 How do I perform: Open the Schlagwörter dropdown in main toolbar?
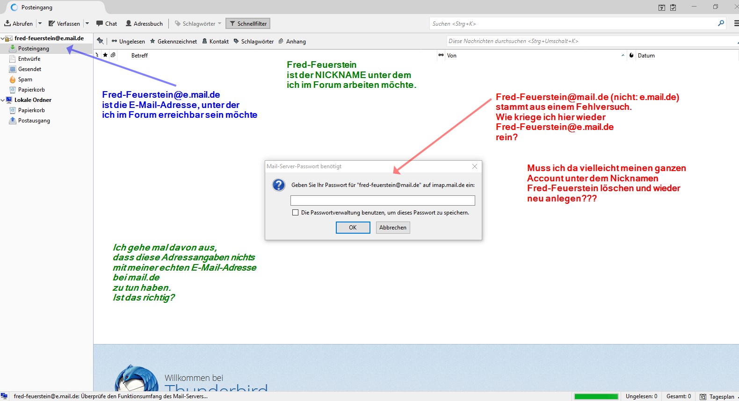pyautogui.click(x=198, y=23)
